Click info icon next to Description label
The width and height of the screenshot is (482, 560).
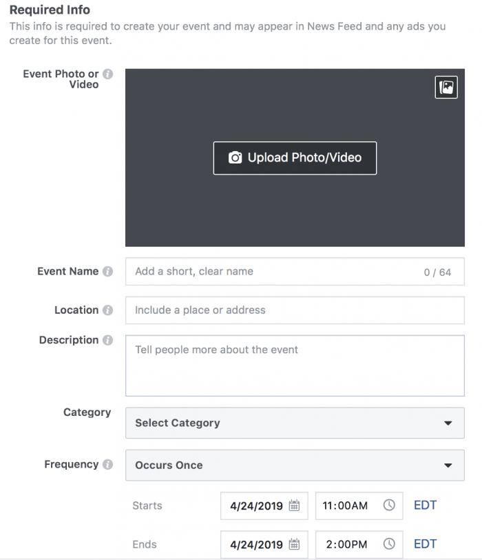(107, 340)
